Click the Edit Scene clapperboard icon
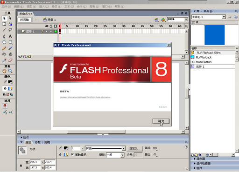 point(157,20)
